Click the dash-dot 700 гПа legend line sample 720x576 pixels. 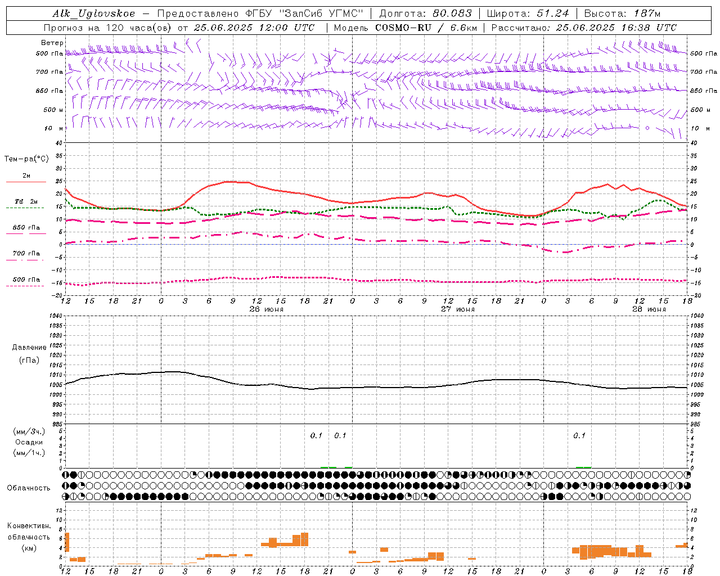tap(25, 260)
